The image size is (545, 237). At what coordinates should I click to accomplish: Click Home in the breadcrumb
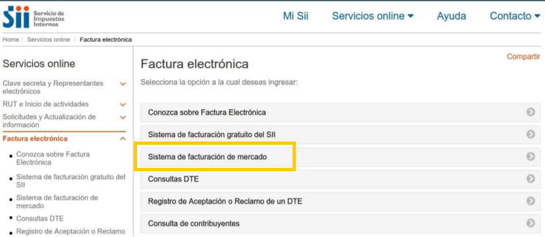11,39
